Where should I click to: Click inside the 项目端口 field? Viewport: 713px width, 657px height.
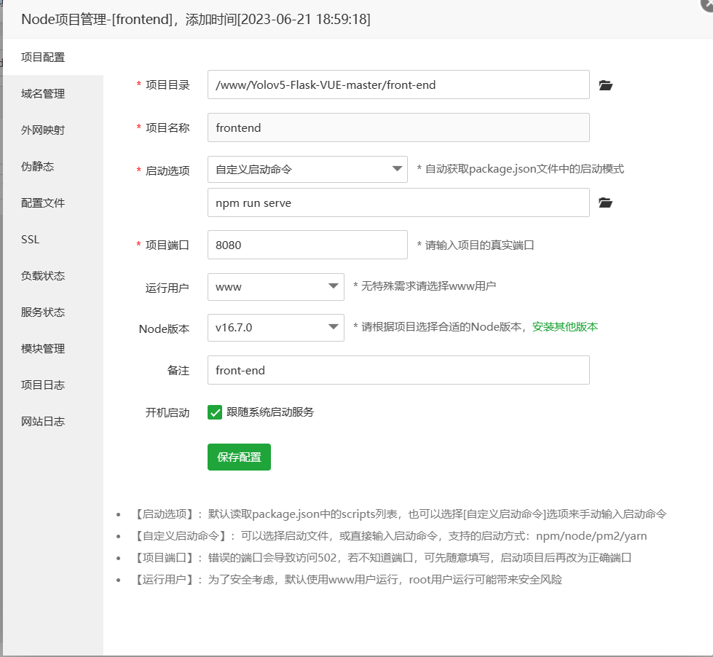click(306, 245)
